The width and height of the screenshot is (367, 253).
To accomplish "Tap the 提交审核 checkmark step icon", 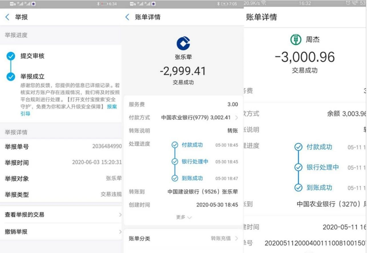I will (11, 56).
